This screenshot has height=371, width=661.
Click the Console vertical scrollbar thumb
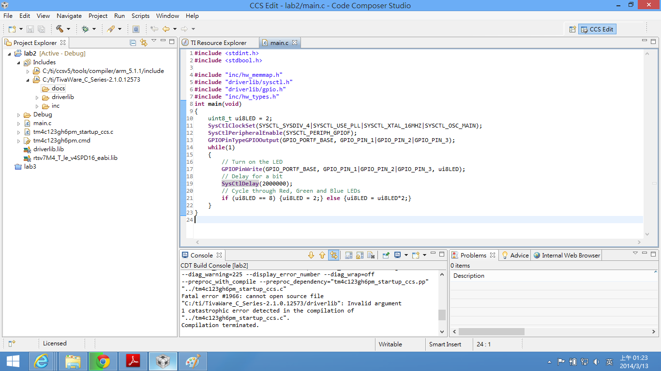442,315
